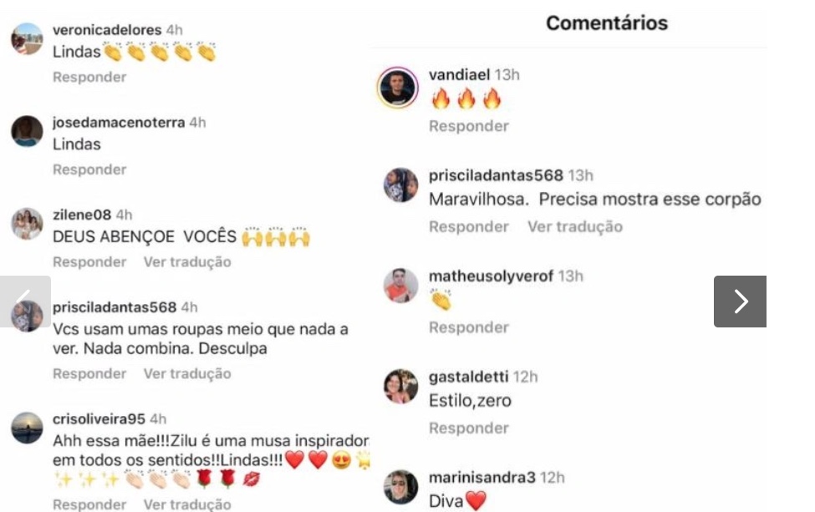View translation of zilene08's comment
The image size is (815, 512).
187,262
